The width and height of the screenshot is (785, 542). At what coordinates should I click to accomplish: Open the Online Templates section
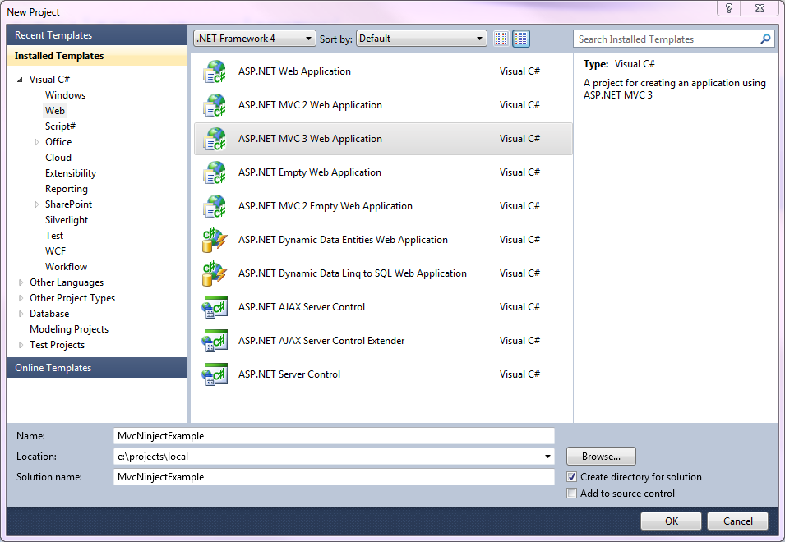pyautogui.click(x=97, y=368)
